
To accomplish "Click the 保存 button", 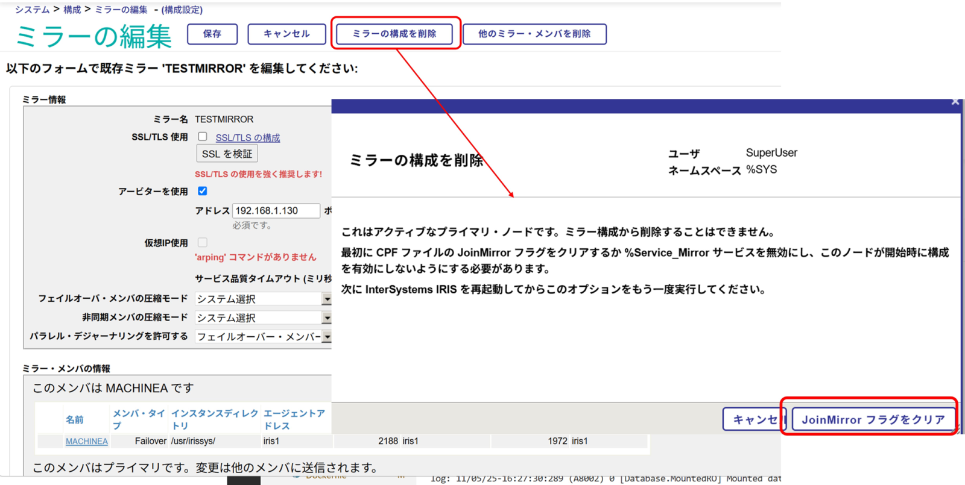I will pyautogui.click(x=212, y=34).
